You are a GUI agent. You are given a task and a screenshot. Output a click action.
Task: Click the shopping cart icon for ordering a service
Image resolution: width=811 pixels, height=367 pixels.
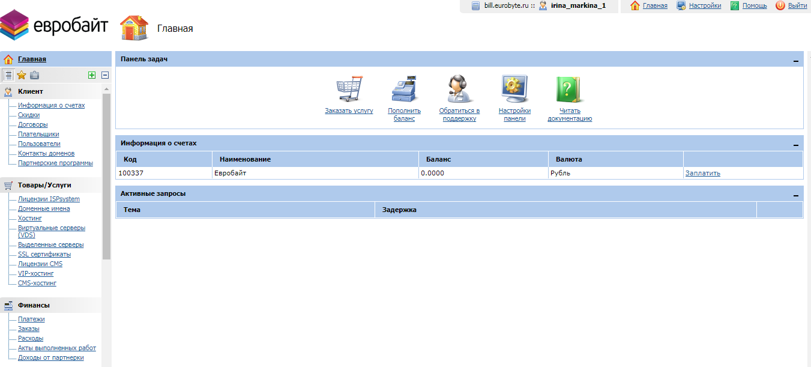click(349, 89)
